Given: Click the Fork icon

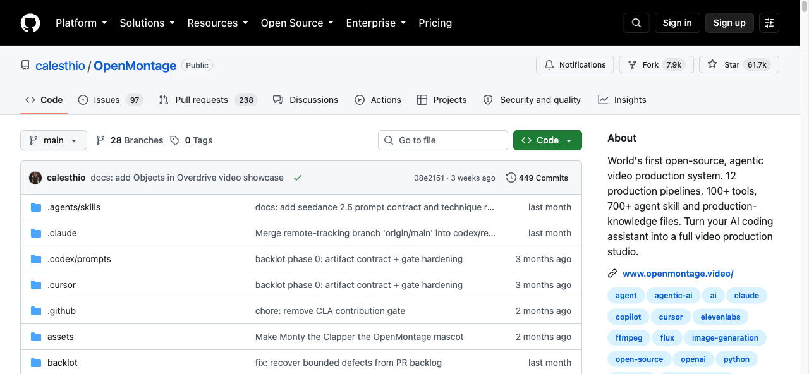Looking at the screenshot, I should point(632,64).
